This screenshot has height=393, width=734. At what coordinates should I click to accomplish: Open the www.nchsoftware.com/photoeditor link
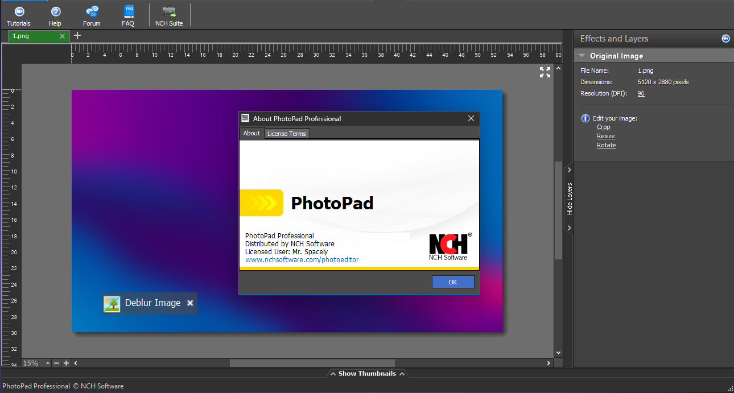(302, 260)
